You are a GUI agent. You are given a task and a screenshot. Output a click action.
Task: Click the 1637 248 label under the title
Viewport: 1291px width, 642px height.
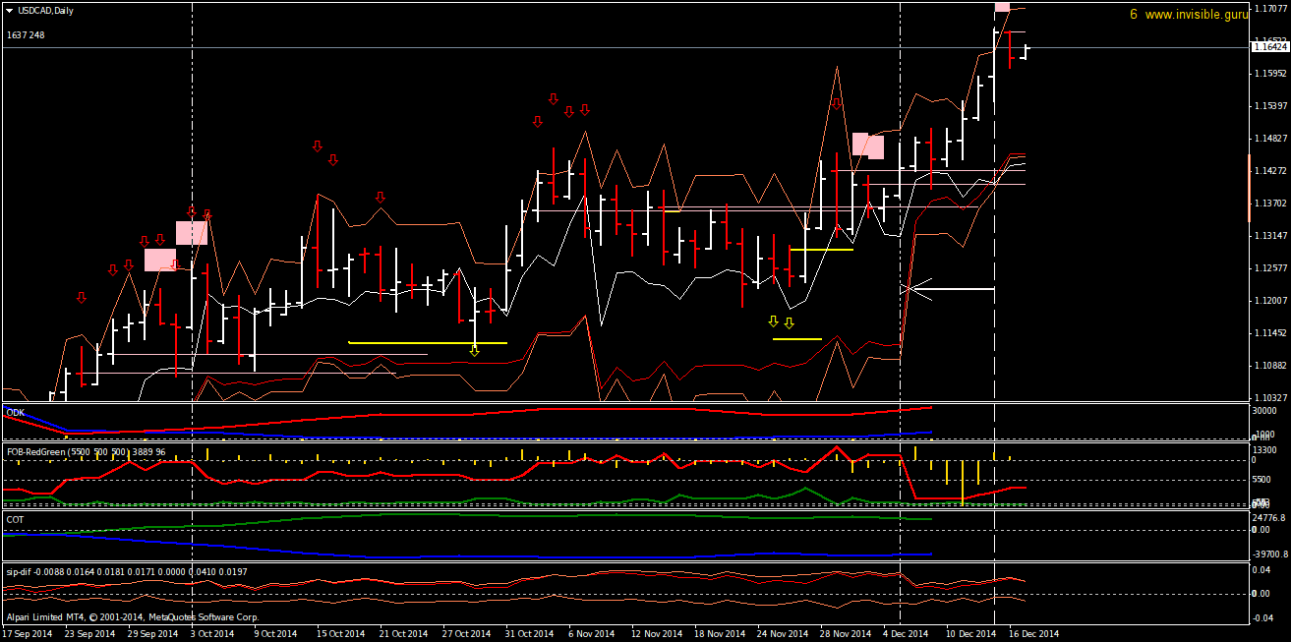pos(26,35)
